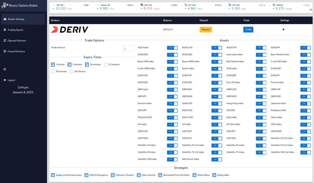Click the @ icon in the sidebar
The height and width of the screenshot is (183, 314).
(5, 69)
